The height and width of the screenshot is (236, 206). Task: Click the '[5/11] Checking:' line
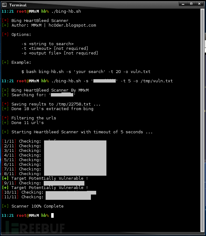click(21, 160)
